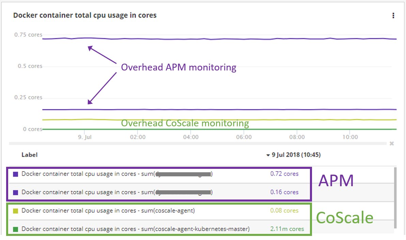Click the 06:00 time axis label
Image resolution: width=406 pixels, height=240 pixels.
pos(244,137)
